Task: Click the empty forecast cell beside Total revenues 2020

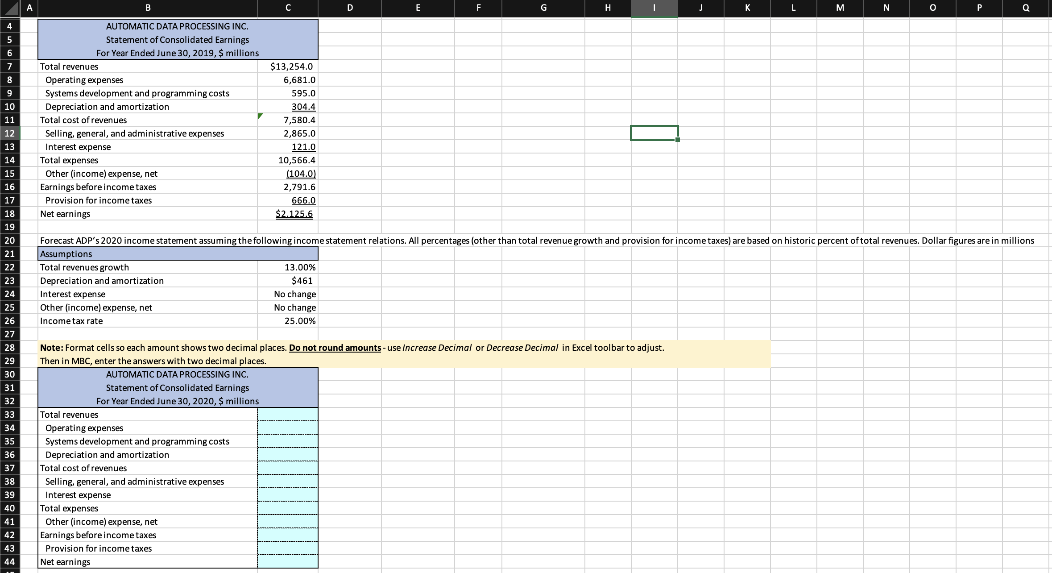Action: [x=288, y=414]
